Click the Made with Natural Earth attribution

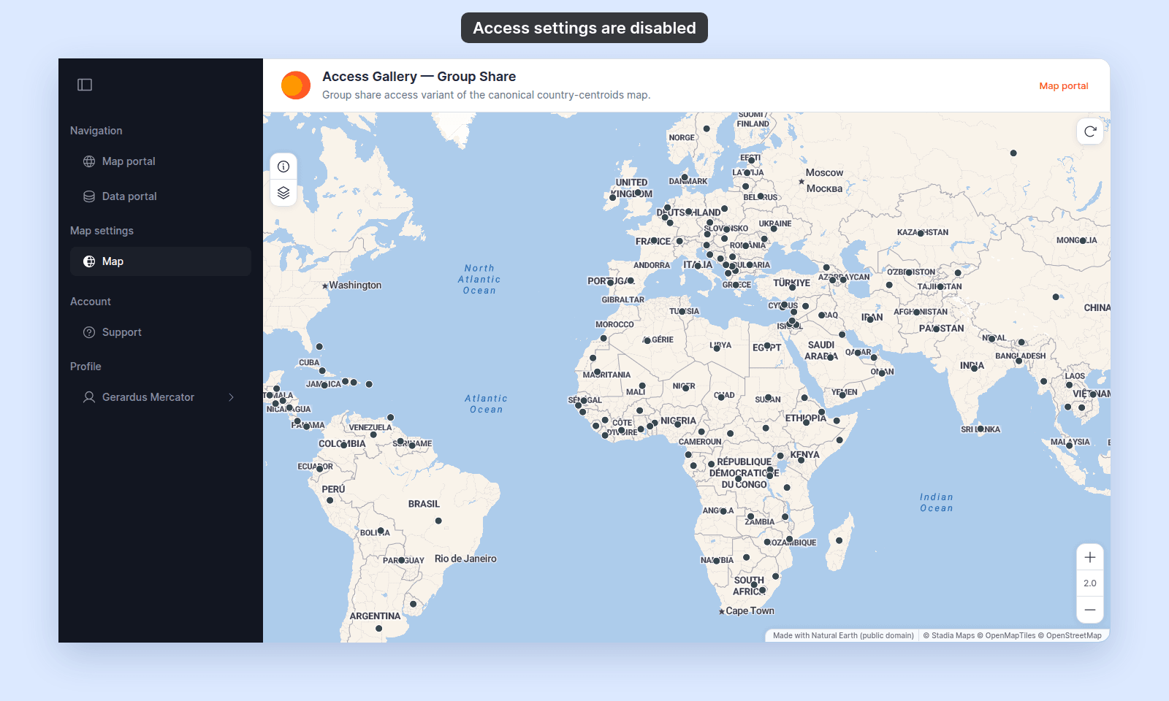click(x=843, y=636)
